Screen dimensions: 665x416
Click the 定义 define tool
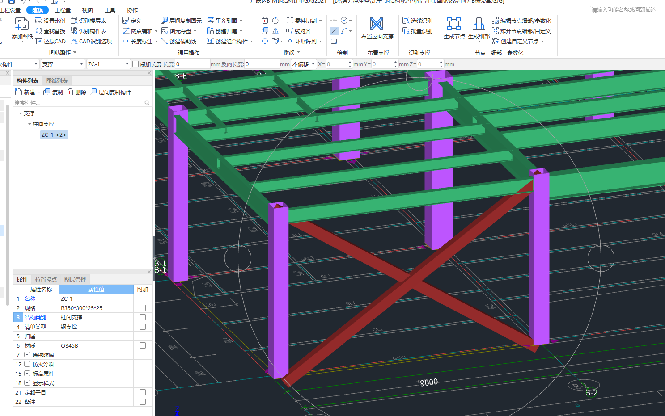coord(131,21)
